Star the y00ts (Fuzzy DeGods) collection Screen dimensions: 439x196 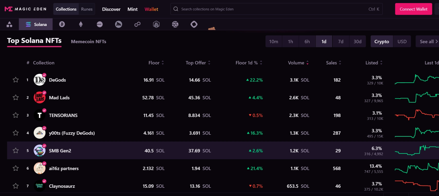pos(16,133)
